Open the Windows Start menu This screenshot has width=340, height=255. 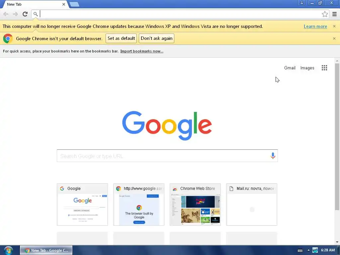pyautogui.click(x=8, y=250)
